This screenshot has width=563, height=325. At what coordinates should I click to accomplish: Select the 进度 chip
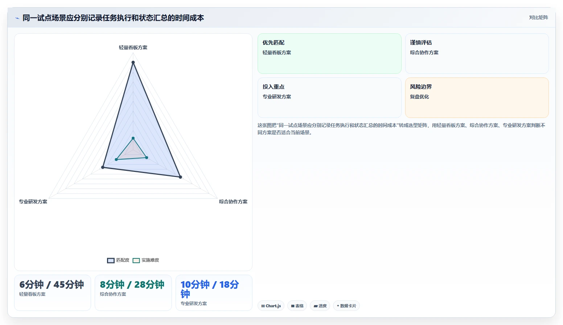coord(320,306)
